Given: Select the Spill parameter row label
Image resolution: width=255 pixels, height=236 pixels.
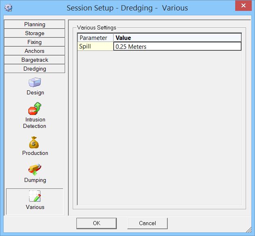Looking at the screenshot, I should (95, 46).
